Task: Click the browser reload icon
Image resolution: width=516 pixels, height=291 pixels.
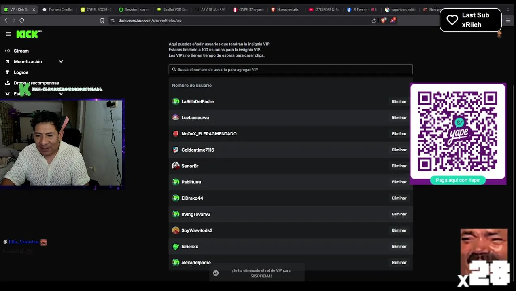Action: [x=22, y=20]
